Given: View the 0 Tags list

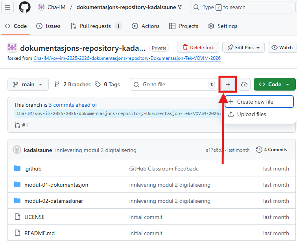Looking at the screenshot, I should [x=107, y=84].
